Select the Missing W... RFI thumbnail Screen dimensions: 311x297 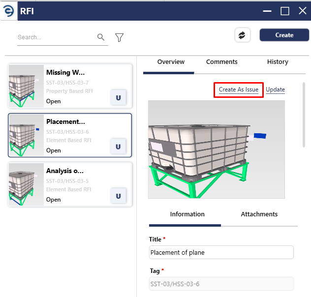[x=27, y=86]
